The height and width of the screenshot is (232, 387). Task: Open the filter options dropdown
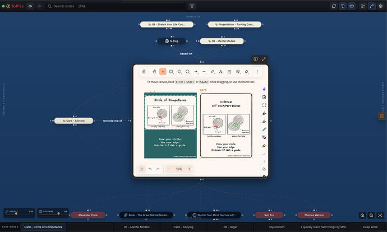click(x=192, y=6)
